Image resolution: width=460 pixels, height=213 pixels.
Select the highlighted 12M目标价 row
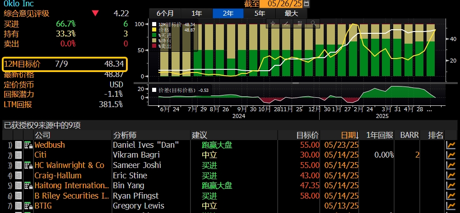click(65, 64)
